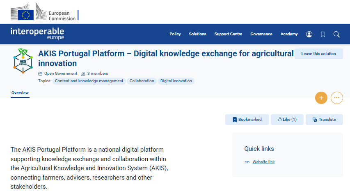Open the Support Centre menu
350x194 pixels.
pyautogui.click(x=228, y=34)
